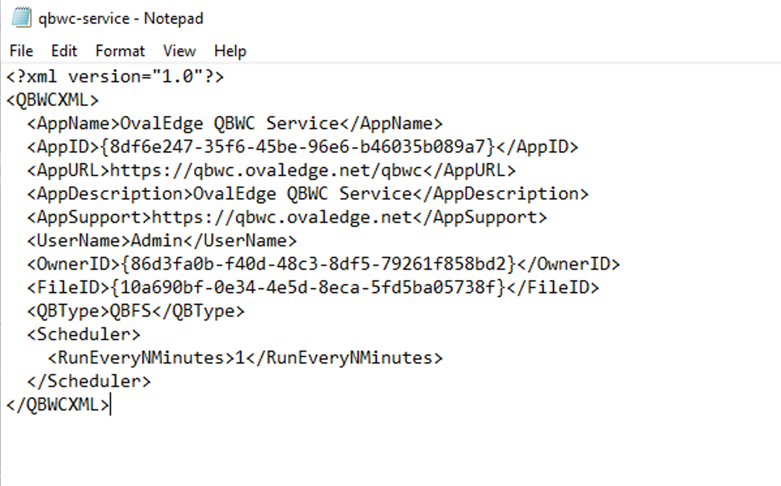Image resolution: width=781 pixels, height=486 pixels.
Task: Click the closing Scheduler tag
Action: coord(89,382)
